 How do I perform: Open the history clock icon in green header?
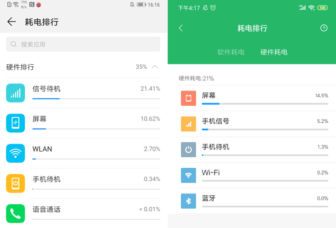pos(324,28)
